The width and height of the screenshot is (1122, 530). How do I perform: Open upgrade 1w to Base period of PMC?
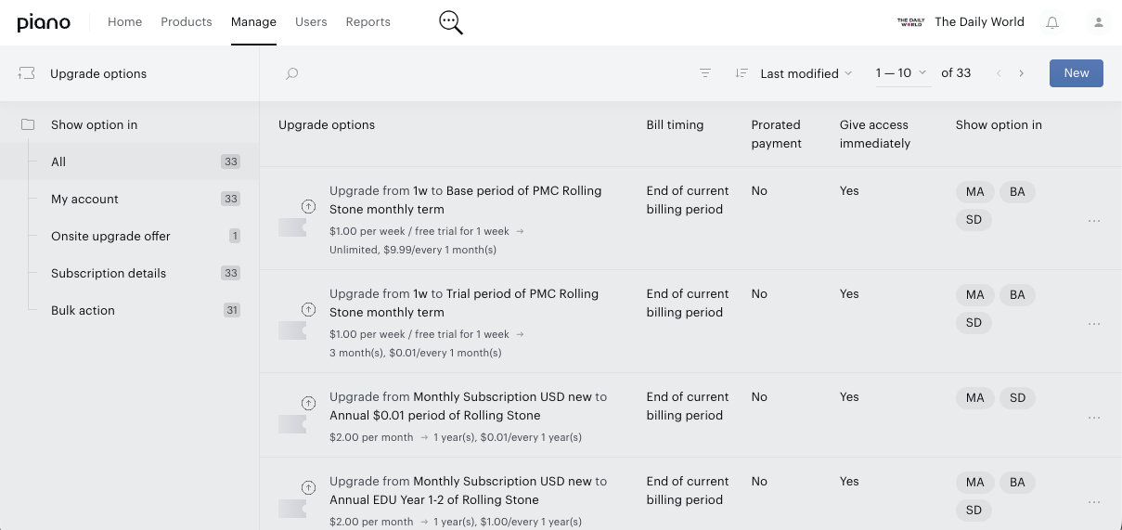click(x=465, y=200)
